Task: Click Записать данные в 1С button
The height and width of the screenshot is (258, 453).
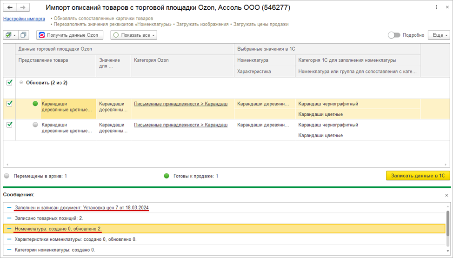Action: pyautogui.click(x=418, y=176)
